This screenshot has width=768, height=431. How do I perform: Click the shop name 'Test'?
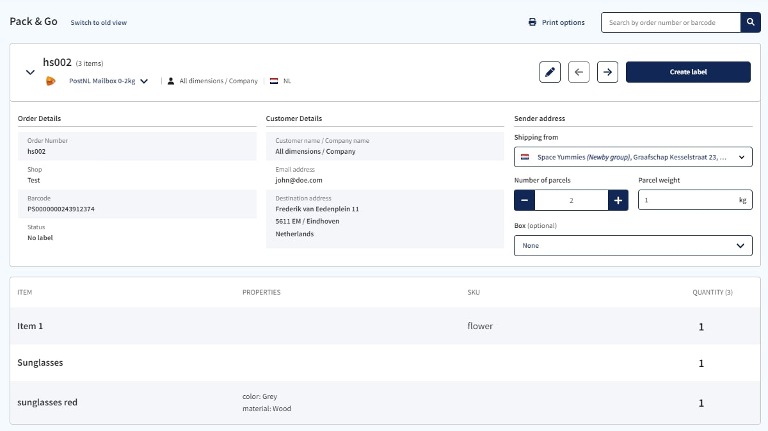[34, 181]
